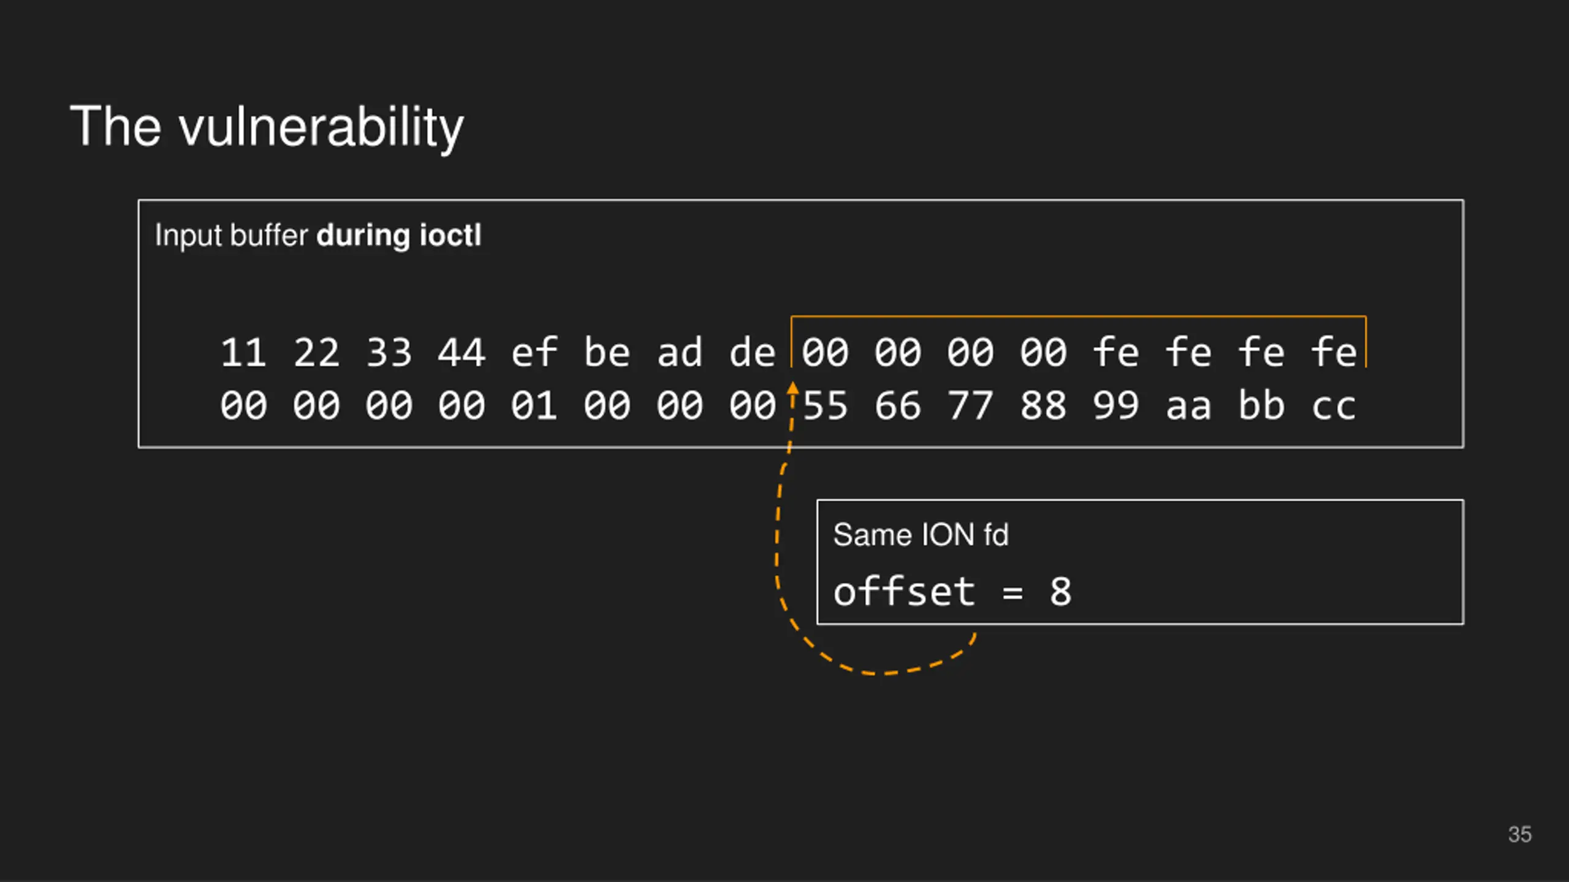The width and height of the screenshot is (1569, 882).
Task: Click the hex byte "55"
Action: 825,405
